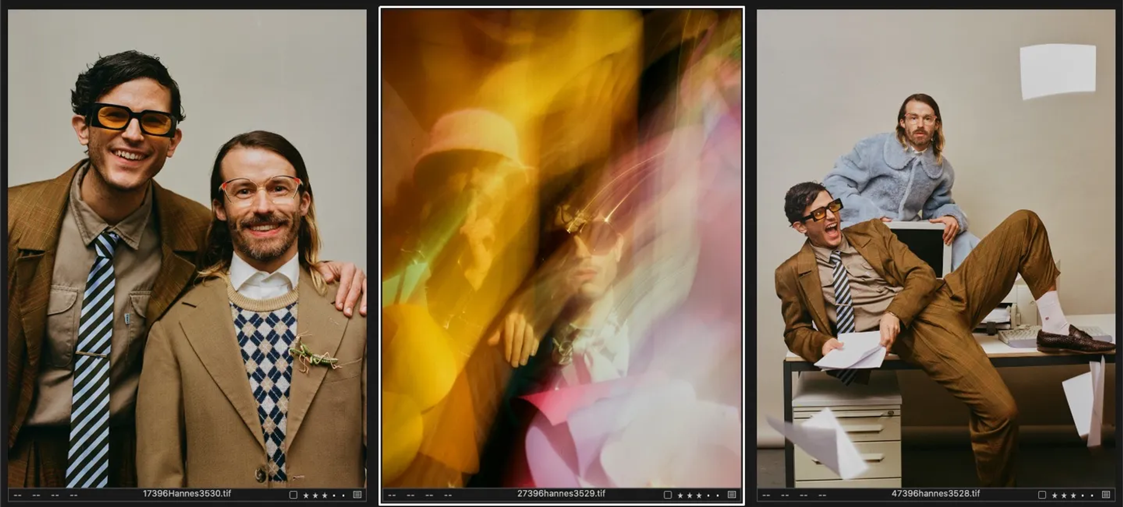
Task: Open the metadata icon on 27396hannes3529.tif
Action: [x=732, y=495]
